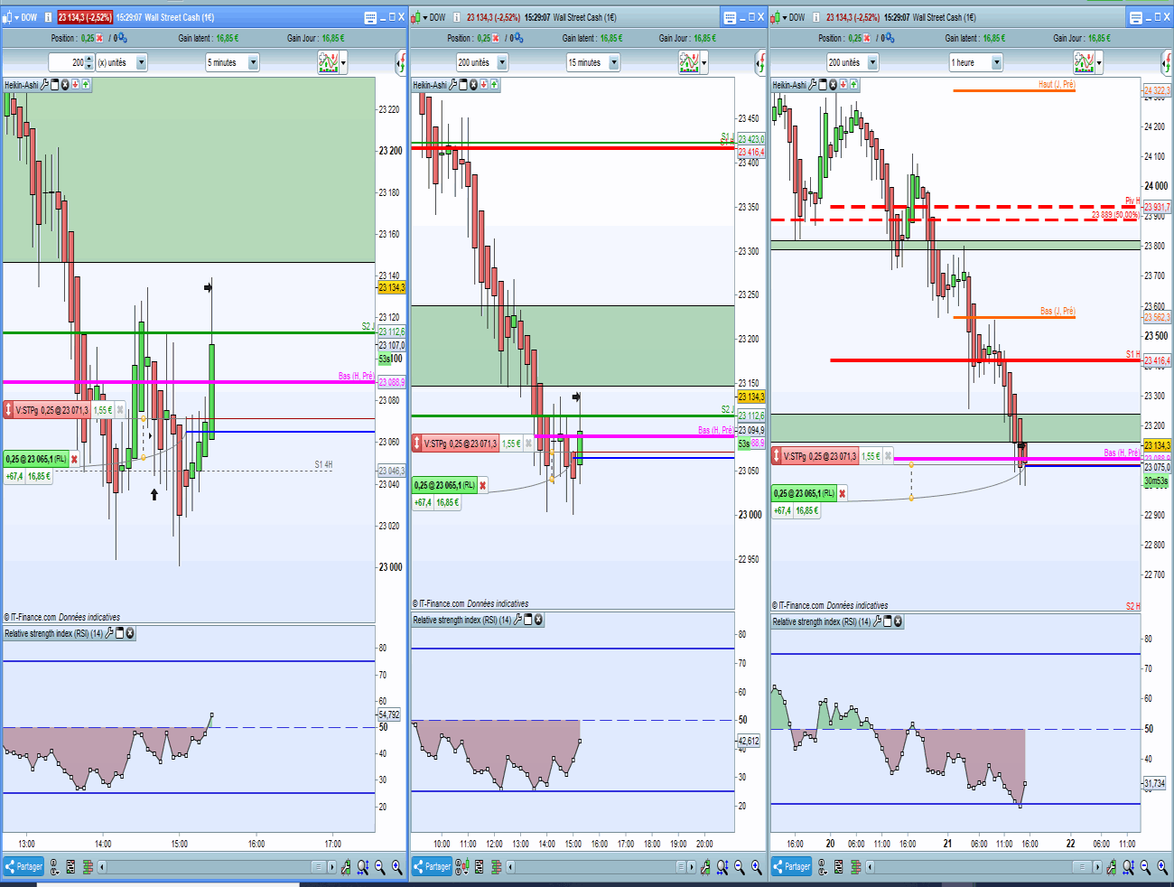This screenshot has width=1174, height=887.
Task: Click Partager button in 1-hour window
Action: 791,866
